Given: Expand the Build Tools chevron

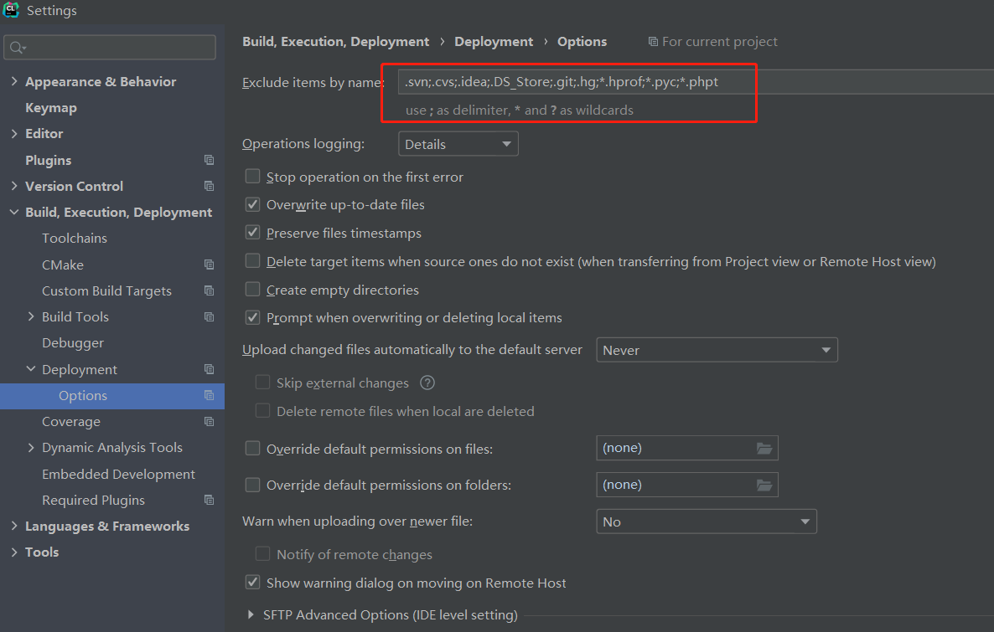Looking at the screenshot, I should 30,316.
